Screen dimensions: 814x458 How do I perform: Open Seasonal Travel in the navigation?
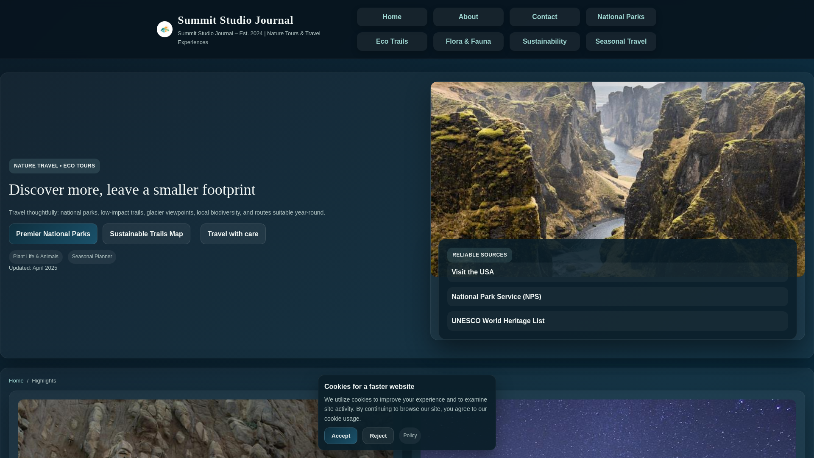621,42
